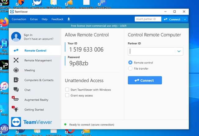The height and width of the screenshot is (136, 199).
Task: Click the download arrow icon in menu bar
Action: pyautogui.click(x=69, y=19)
